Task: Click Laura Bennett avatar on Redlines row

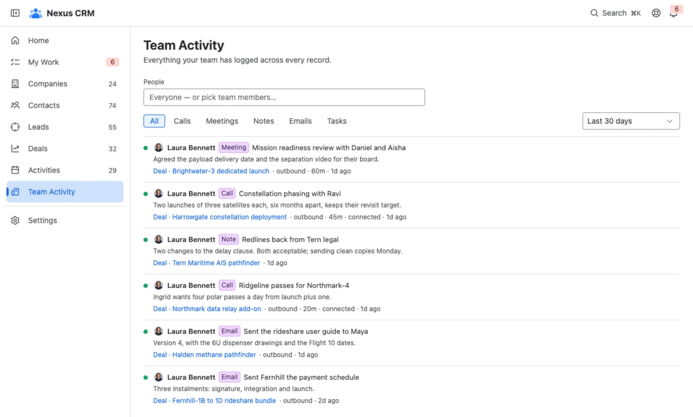Action: click(159, 239)
